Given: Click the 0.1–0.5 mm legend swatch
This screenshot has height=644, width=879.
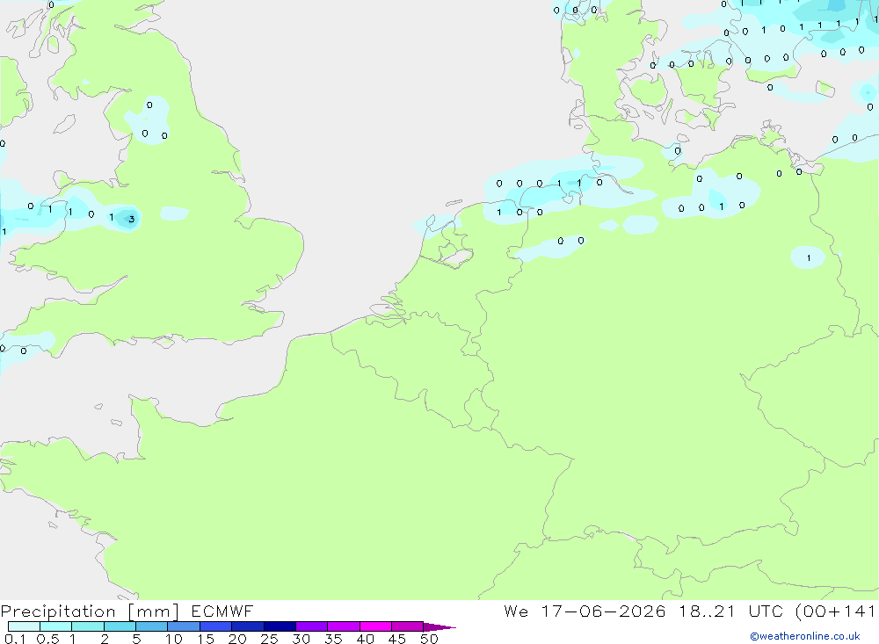Looking at the screenshot, I should click(24, 626).
